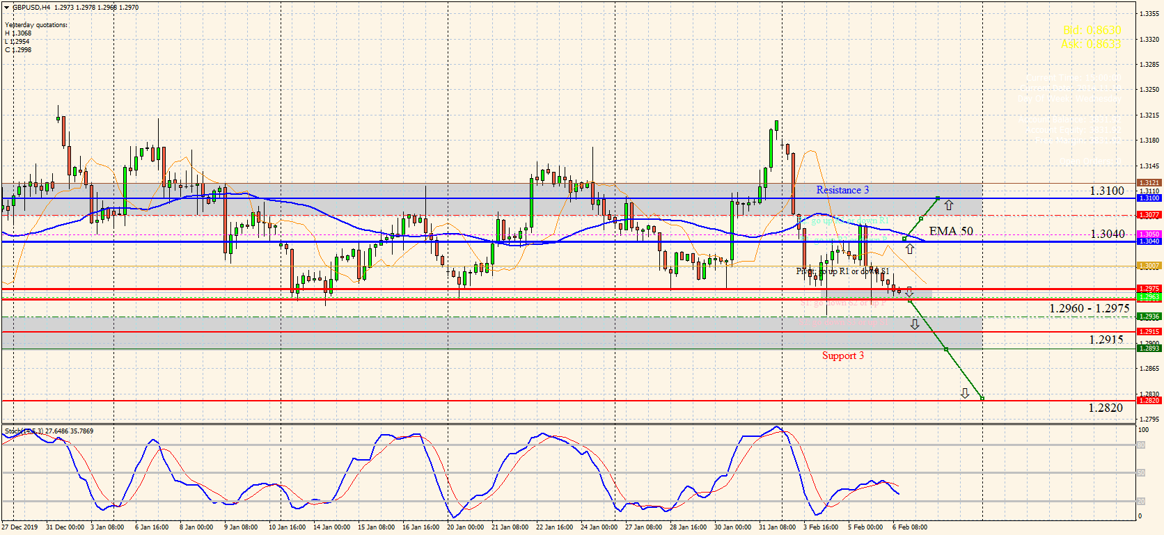
Task: Click the 6 Feb 08:00 time axis label
Action: click(909, 527)
